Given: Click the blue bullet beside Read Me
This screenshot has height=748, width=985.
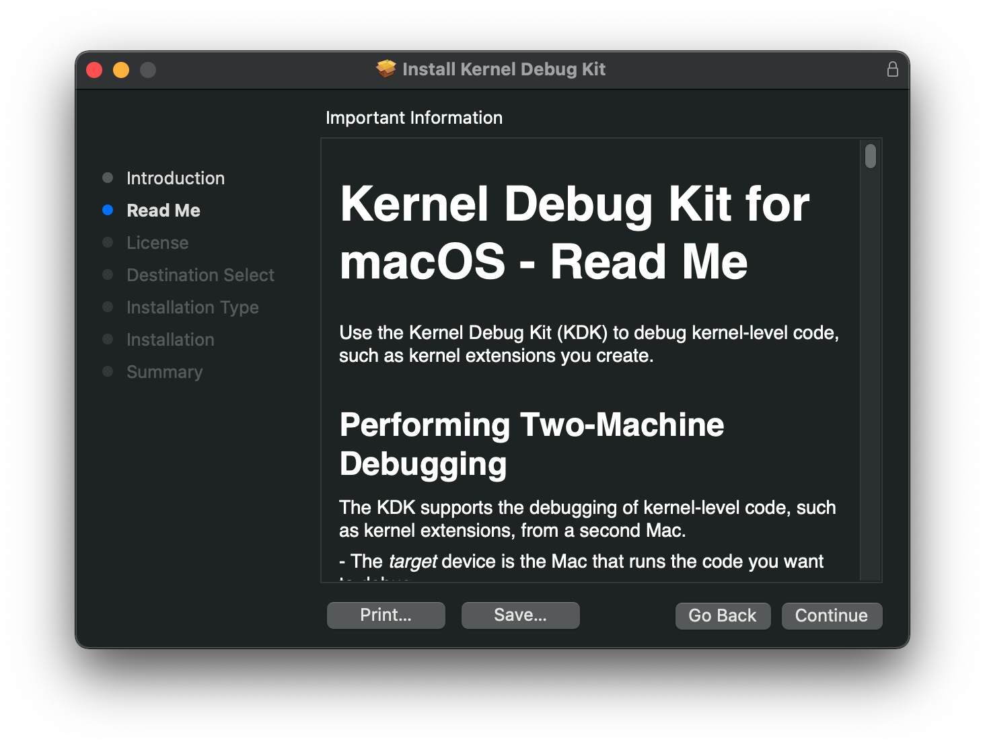Looking at the screenshot, I should (x=108, y=210).
